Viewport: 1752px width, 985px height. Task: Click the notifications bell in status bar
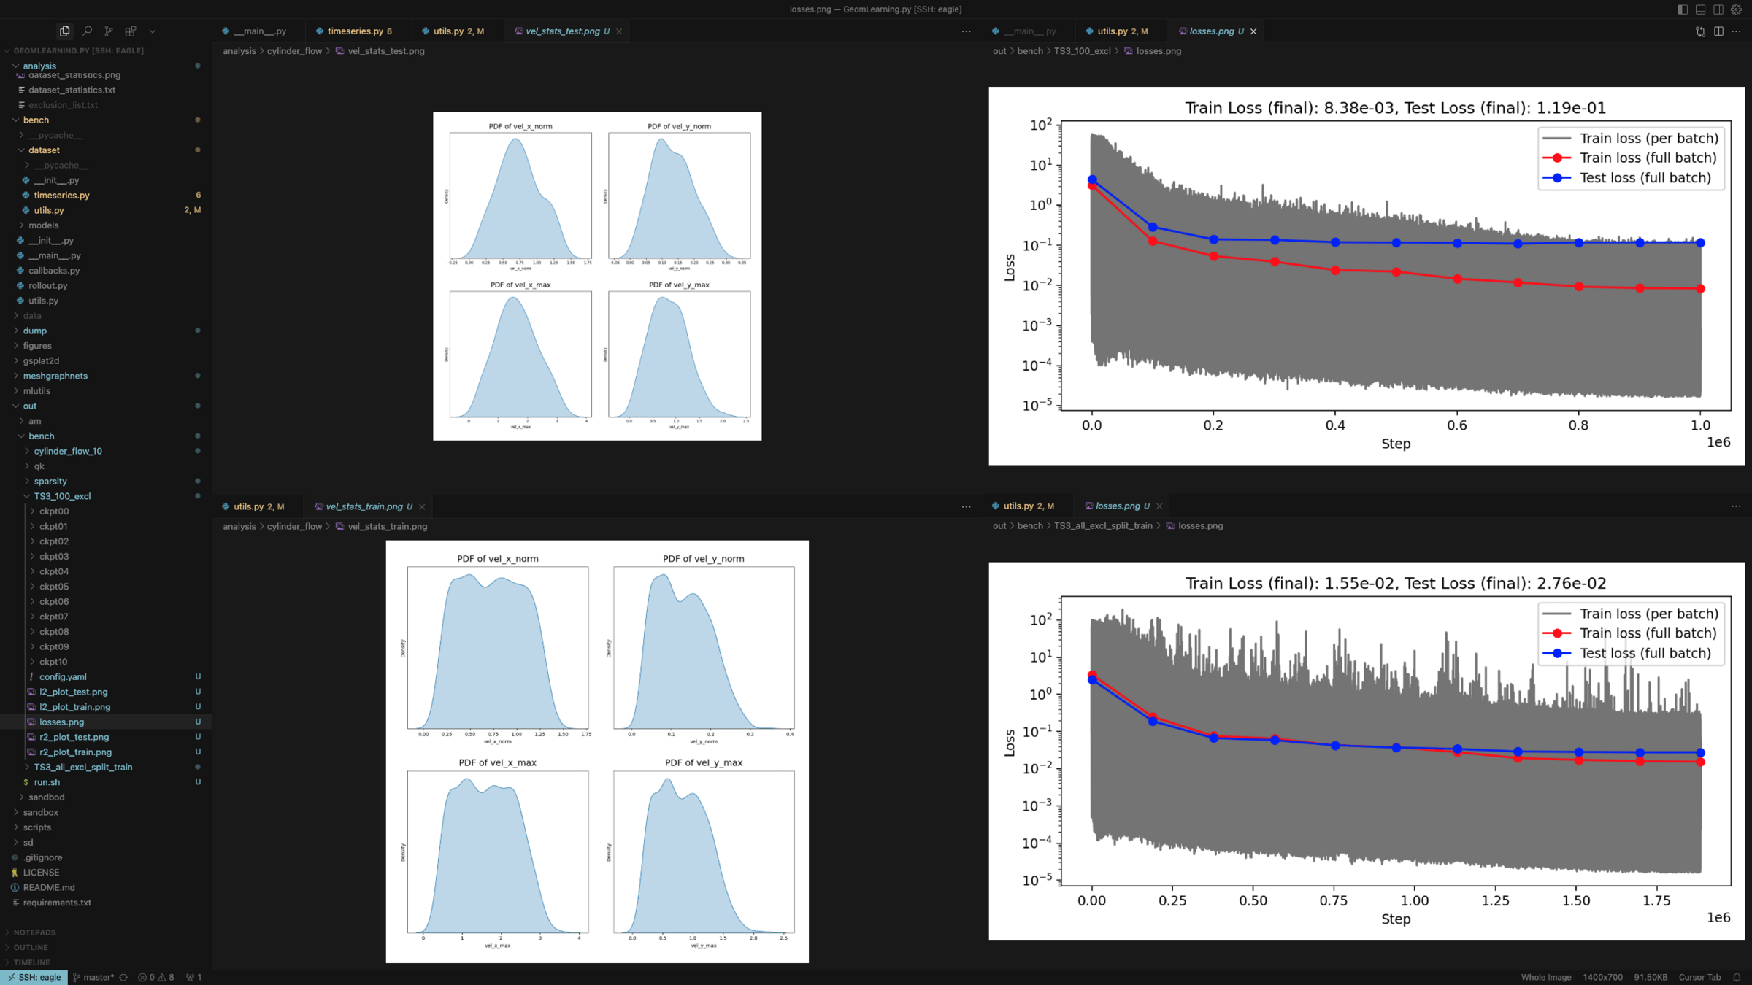(x=1737, y=977)
